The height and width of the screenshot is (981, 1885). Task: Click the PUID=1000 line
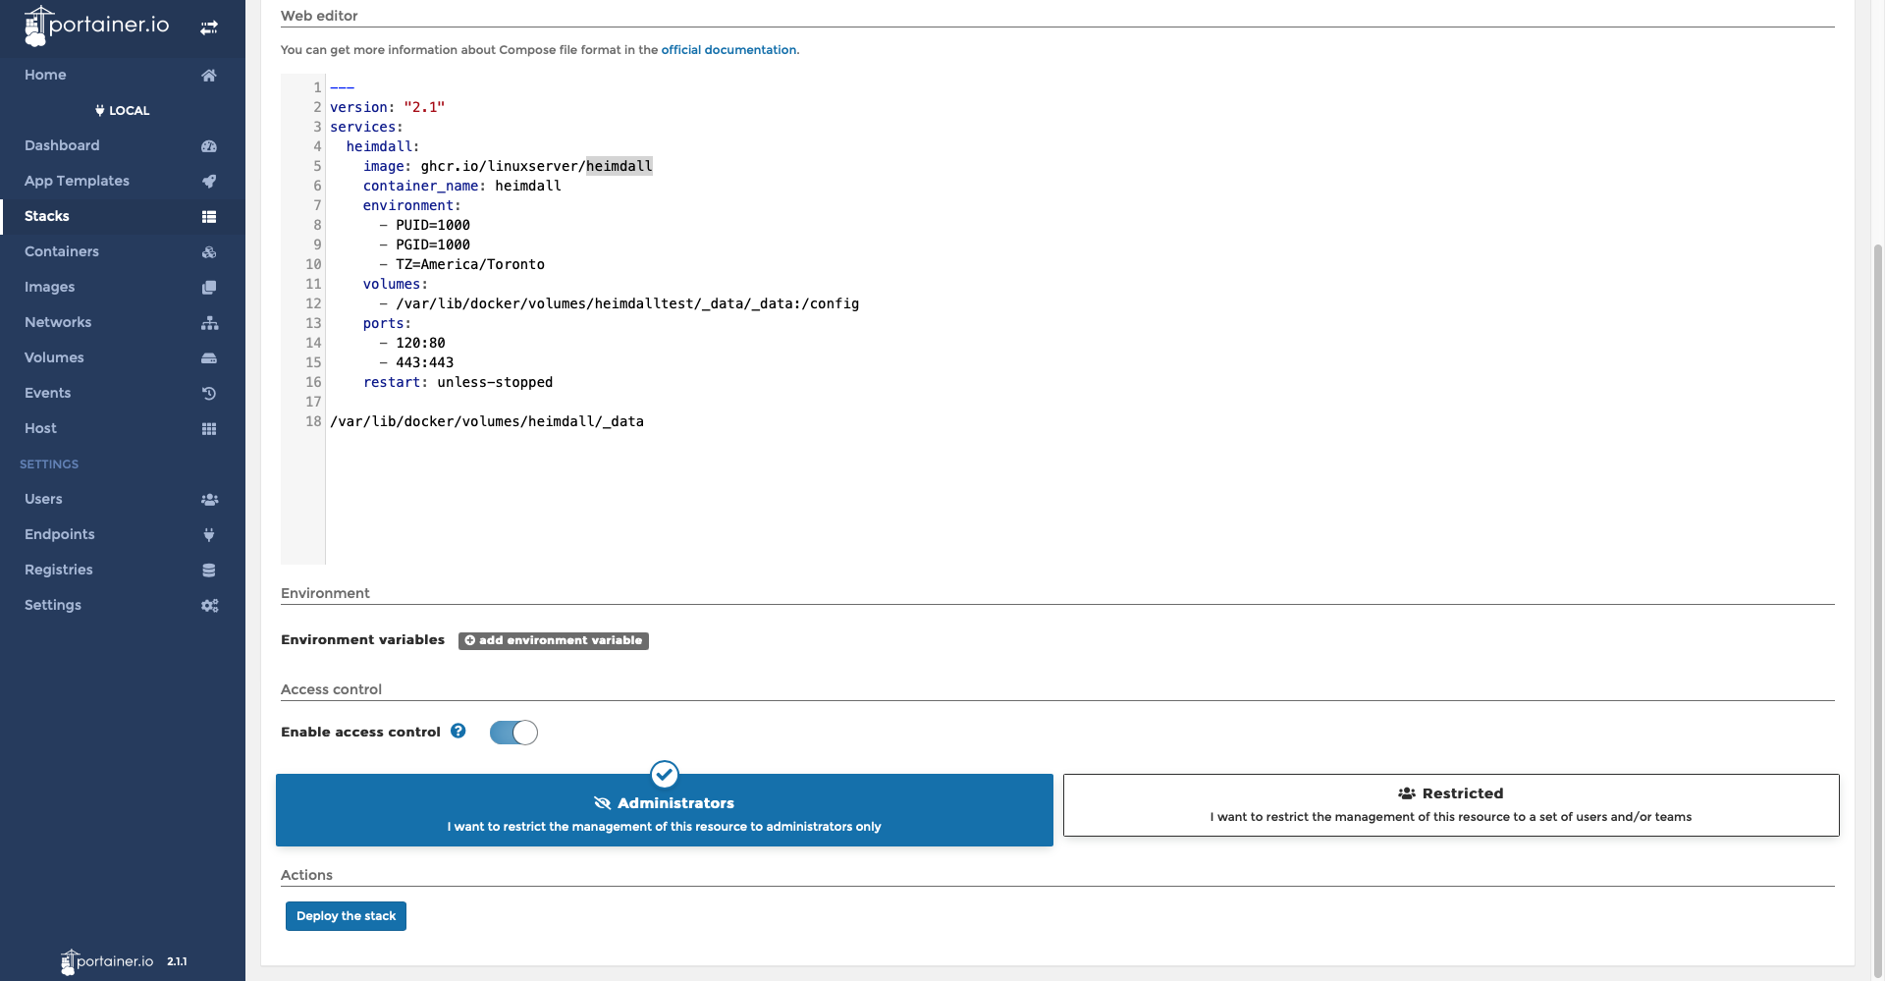[x=432, y=225]
